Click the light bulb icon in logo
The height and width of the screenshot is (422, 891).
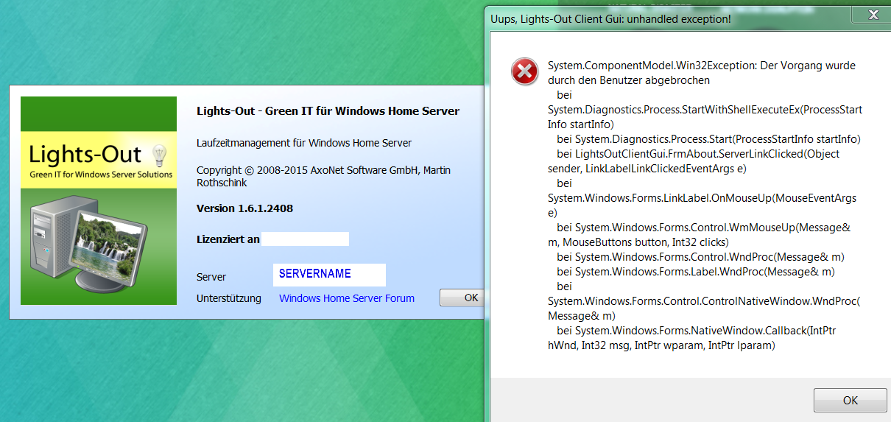[x=158, y=155]
